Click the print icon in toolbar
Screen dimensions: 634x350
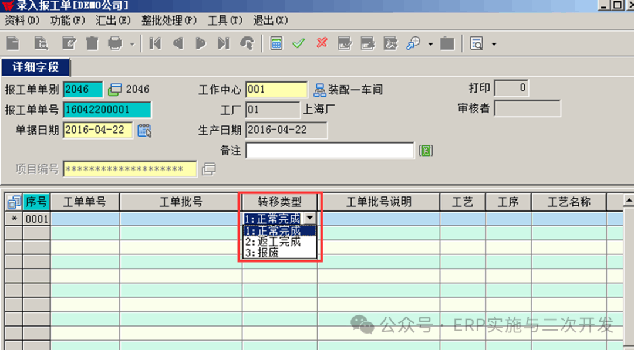tap(115, 43)
